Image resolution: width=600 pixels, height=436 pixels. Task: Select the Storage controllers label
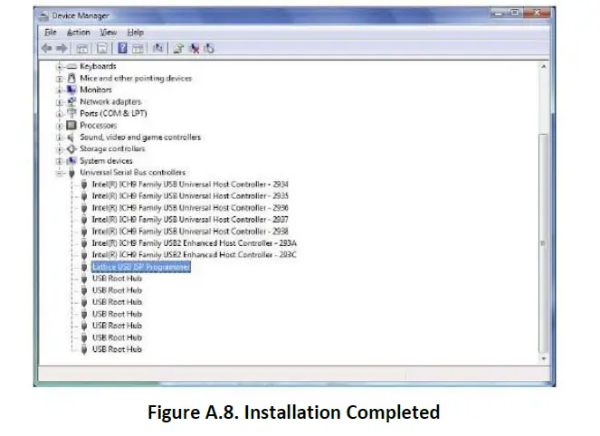click(112, 148)
